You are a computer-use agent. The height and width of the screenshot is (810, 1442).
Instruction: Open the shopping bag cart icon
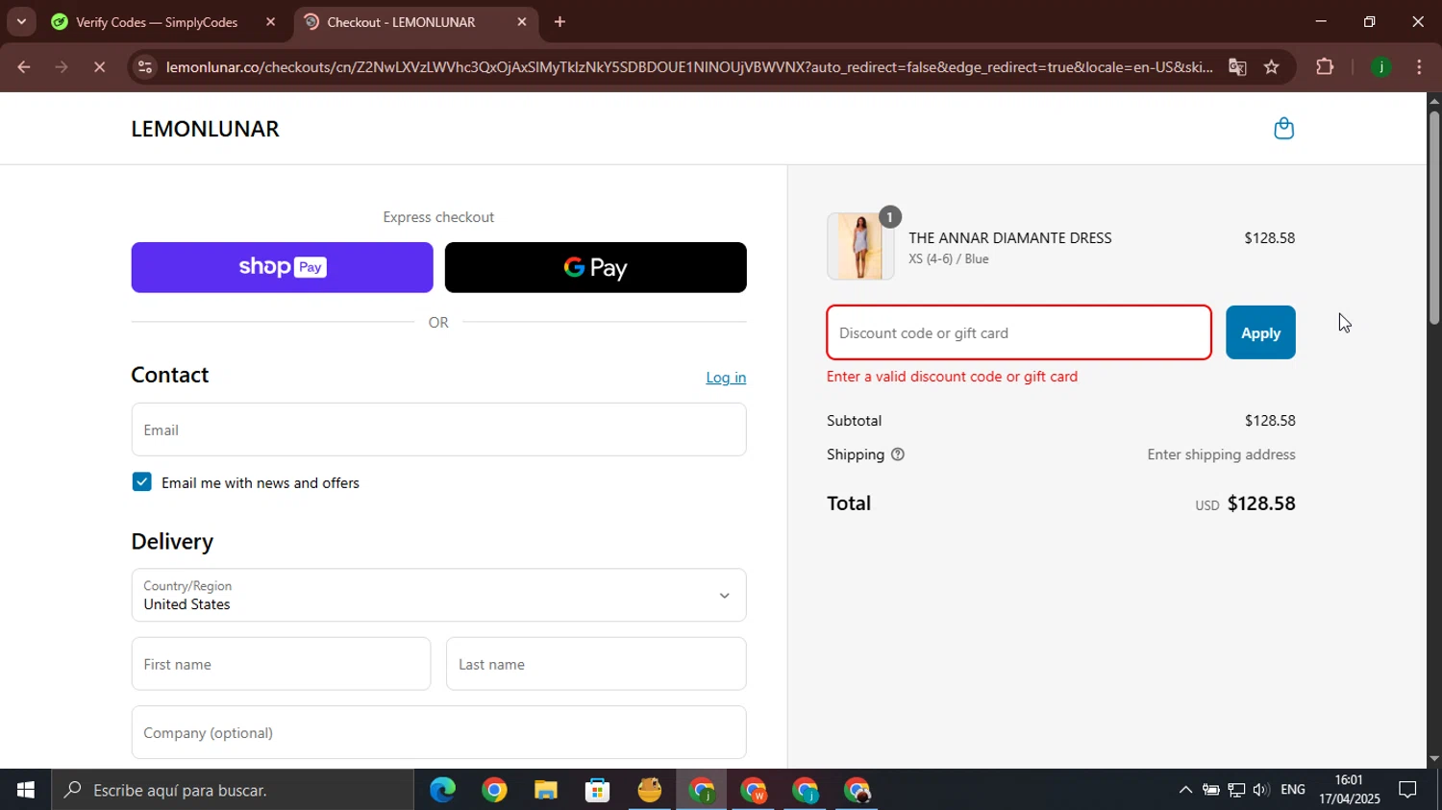tap(1283, 129)
